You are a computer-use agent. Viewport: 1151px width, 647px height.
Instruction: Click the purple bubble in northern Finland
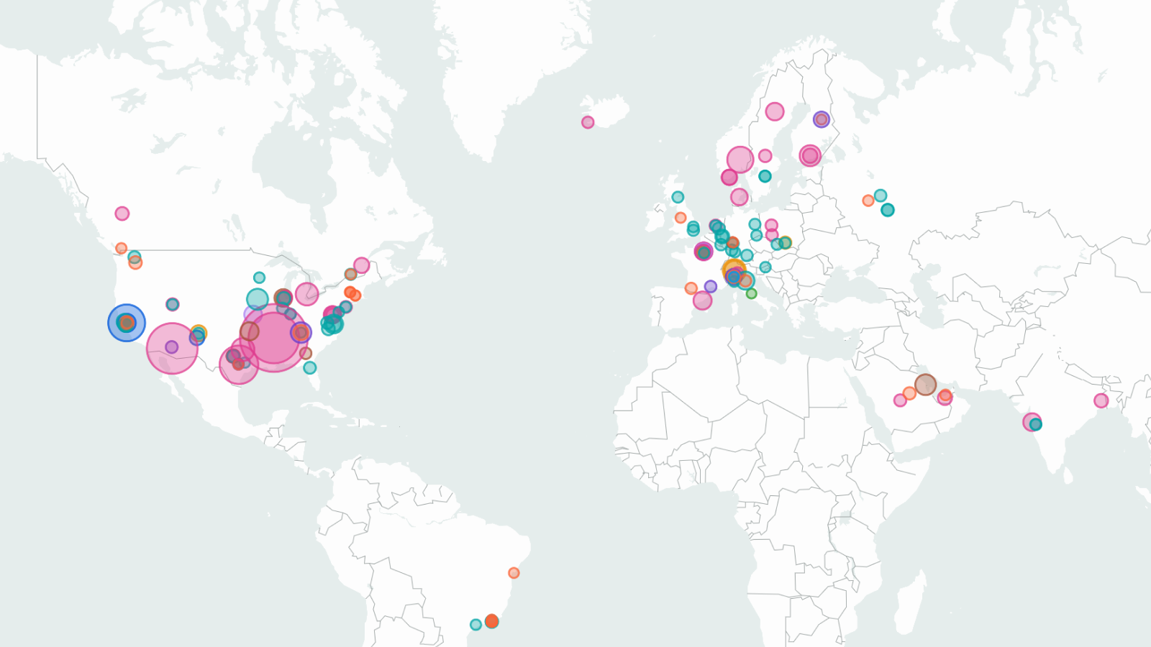point(822,119)
